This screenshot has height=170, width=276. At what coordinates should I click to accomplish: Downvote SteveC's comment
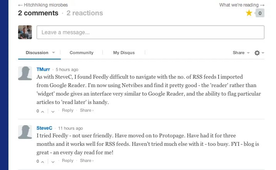coord(53,161)
